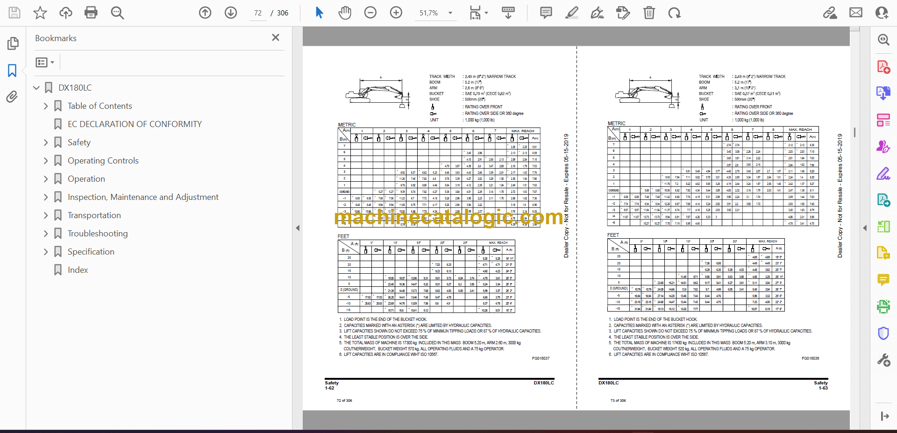The height and width of the screenshot is (433, 897).
Task: Expand the Operation bookmark
Action: pyautogui.click(x=46, y=179)
